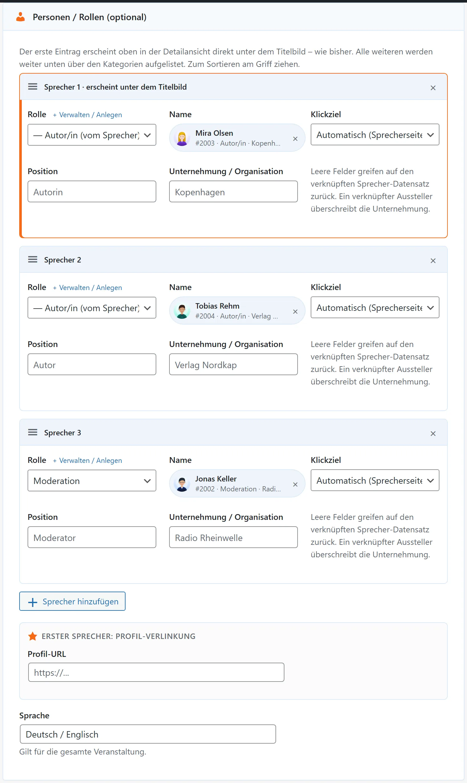The height and width of the screenshot is (783, 467).
Task: Click Jonas Keller's avatar
Action: 182,484
